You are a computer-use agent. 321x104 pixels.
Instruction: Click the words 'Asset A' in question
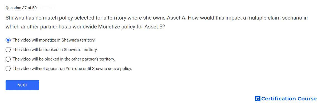(176, 18)
